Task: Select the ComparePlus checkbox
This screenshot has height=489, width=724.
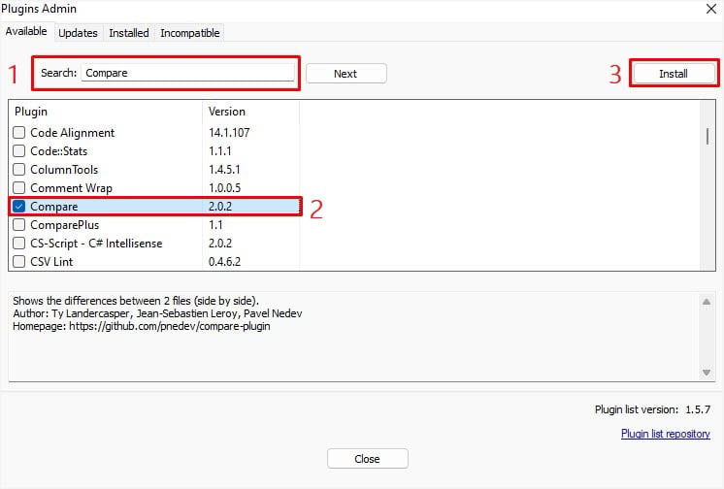Action: click(x=19, y=225)
